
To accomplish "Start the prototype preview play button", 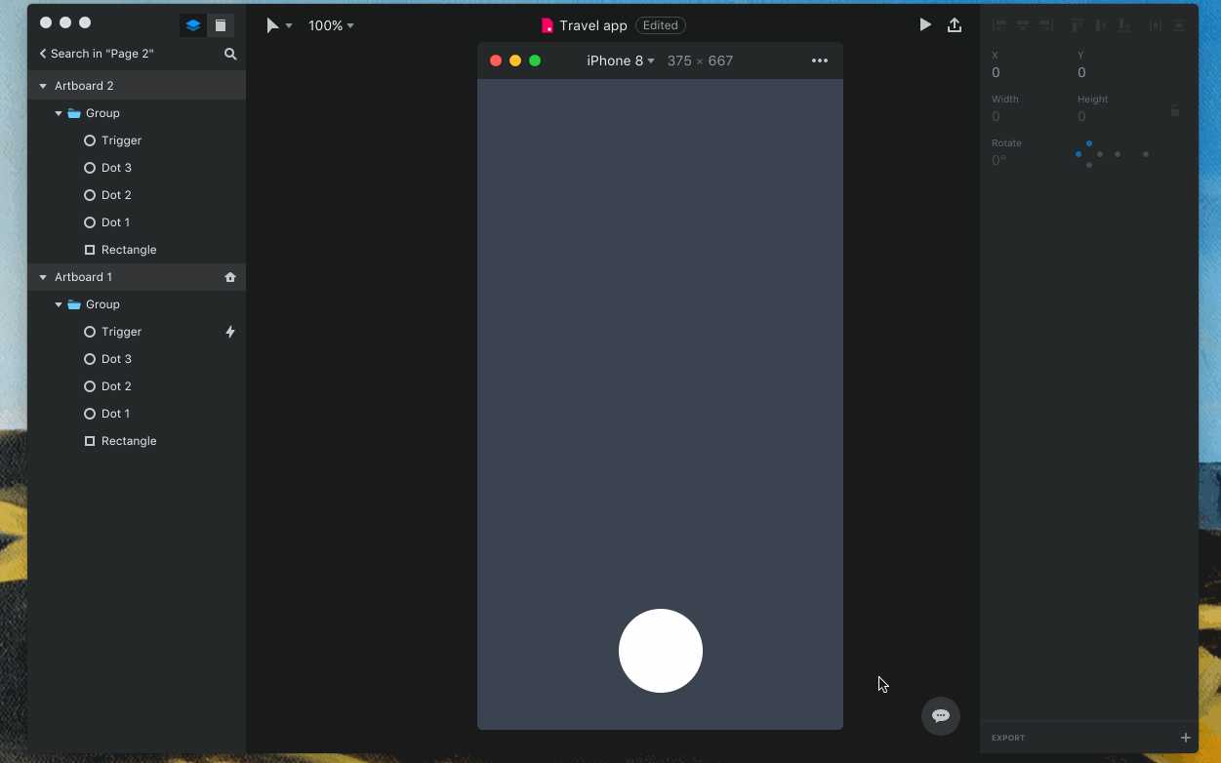I will 925,24.
